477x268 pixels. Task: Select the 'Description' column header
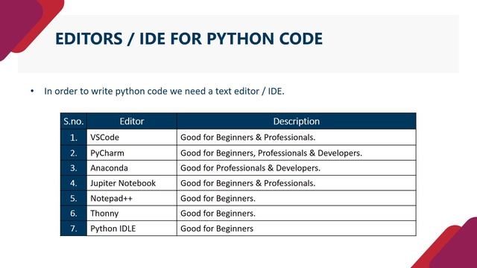click(297, 121)
